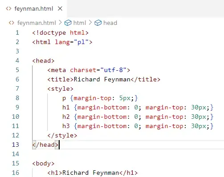
Task: Click the breadcrumb file icon before feynman.html
Action: 12,23
